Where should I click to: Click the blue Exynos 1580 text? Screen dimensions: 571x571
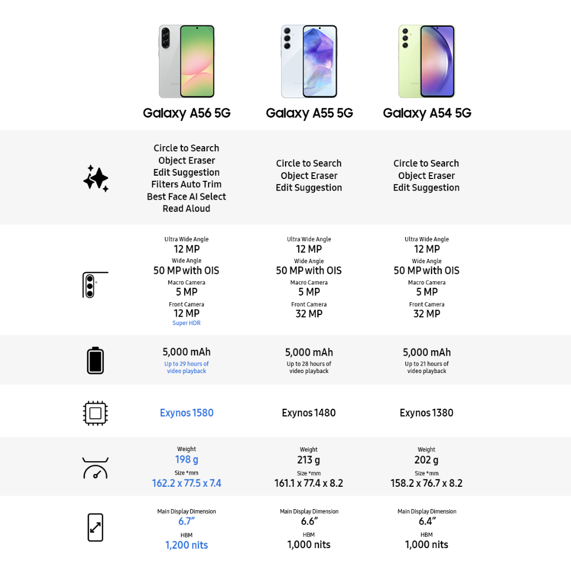pyautogui.click(x=186, y=413)
